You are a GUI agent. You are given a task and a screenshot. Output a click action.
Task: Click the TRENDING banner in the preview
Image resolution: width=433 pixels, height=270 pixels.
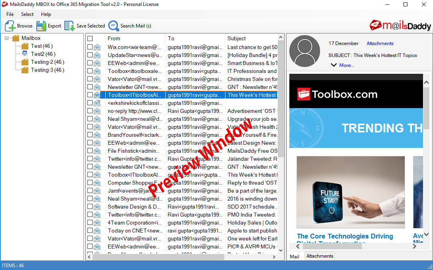356,128
